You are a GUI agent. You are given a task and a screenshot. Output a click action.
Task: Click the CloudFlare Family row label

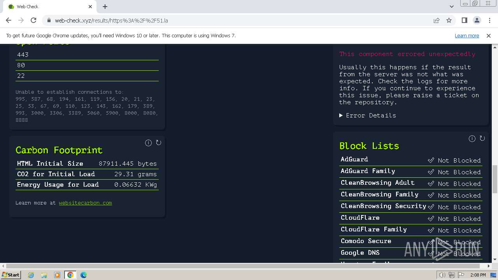[x=373, y=229]
